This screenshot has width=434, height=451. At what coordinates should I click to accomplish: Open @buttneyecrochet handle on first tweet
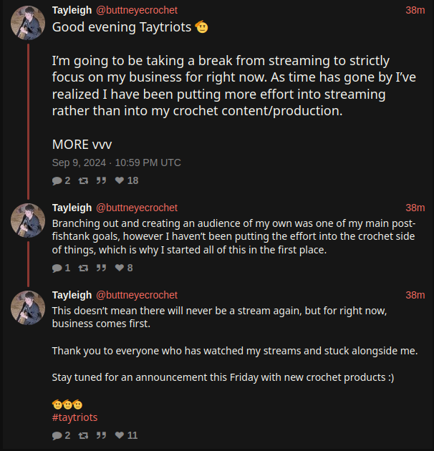[x=137, y=10]
